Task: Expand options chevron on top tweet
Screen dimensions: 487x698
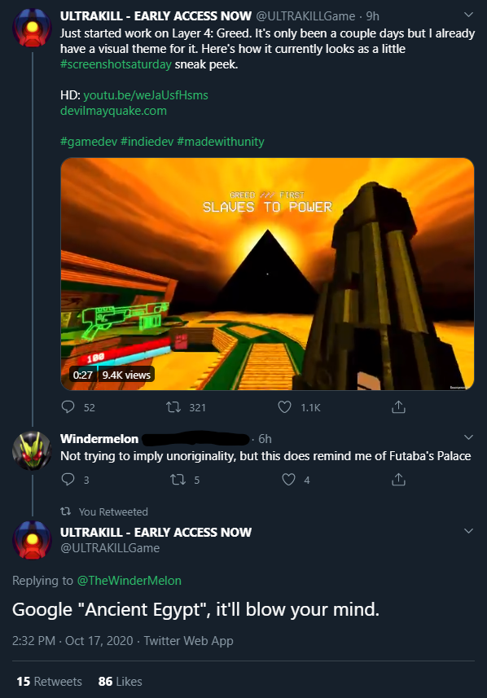Action: [x=468, y=15]
